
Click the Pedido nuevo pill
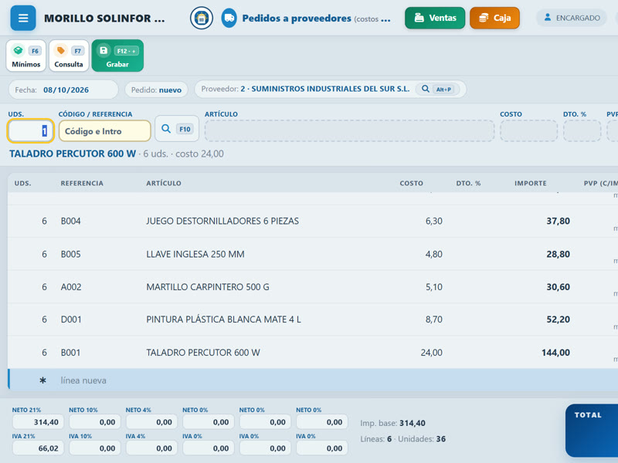[x=157, y=90]
